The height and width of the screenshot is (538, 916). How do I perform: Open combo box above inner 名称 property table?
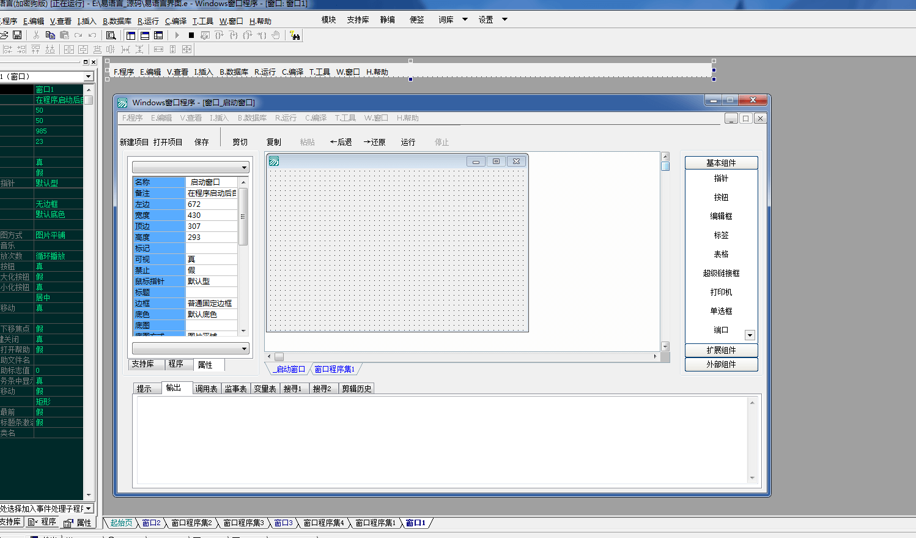191,167
